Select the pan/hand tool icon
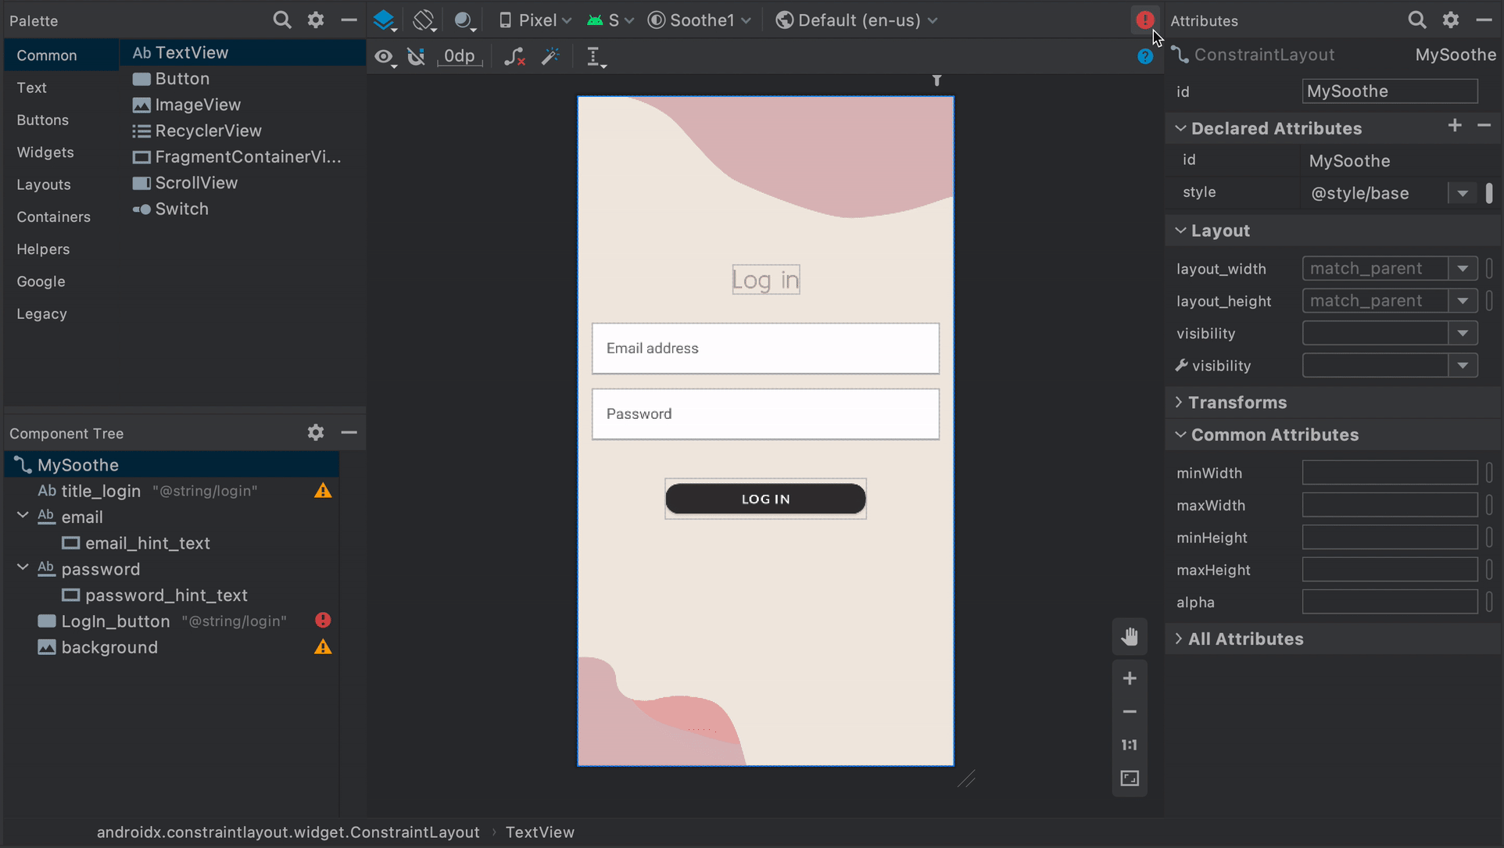 point(1129,635)
